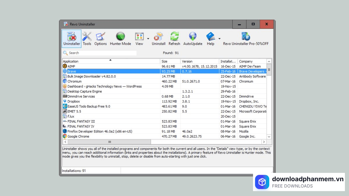Click the Dimmdrive Services version 2.1.0
This screenshot has height=196, width=349.
186,96
